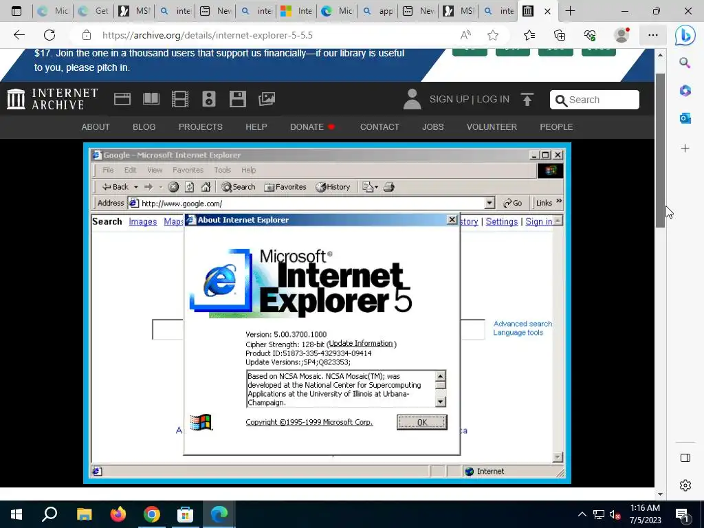704x528 pixels.
Task: Open the IE5 Search toolbar button
Action: point(239,187)
